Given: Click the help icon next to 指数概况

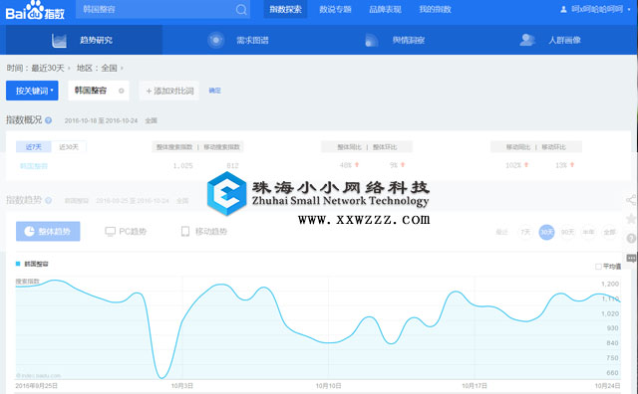Looking at the screenshot, I should 49,120.
